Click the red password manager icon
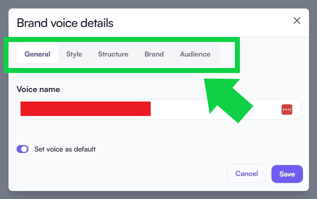The width and height of the screenshot is (317, 199). coord(287,109)
